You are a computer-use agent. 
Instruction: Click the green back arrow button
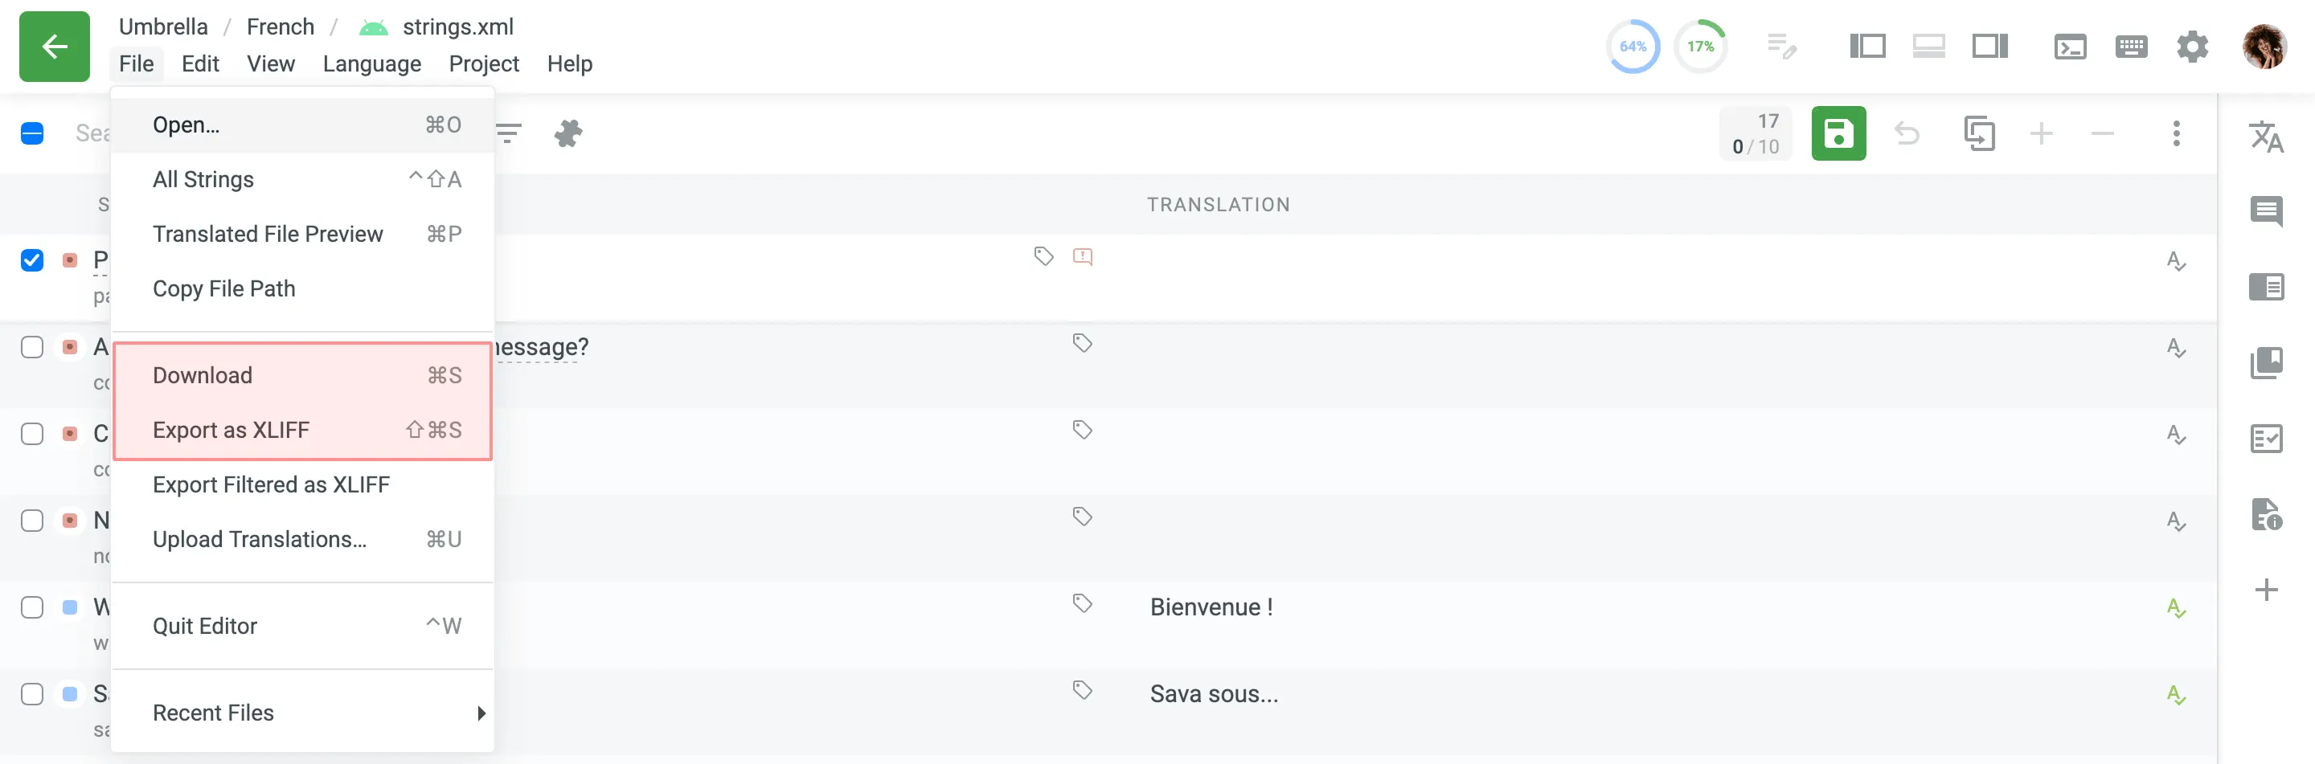(54, 47)
